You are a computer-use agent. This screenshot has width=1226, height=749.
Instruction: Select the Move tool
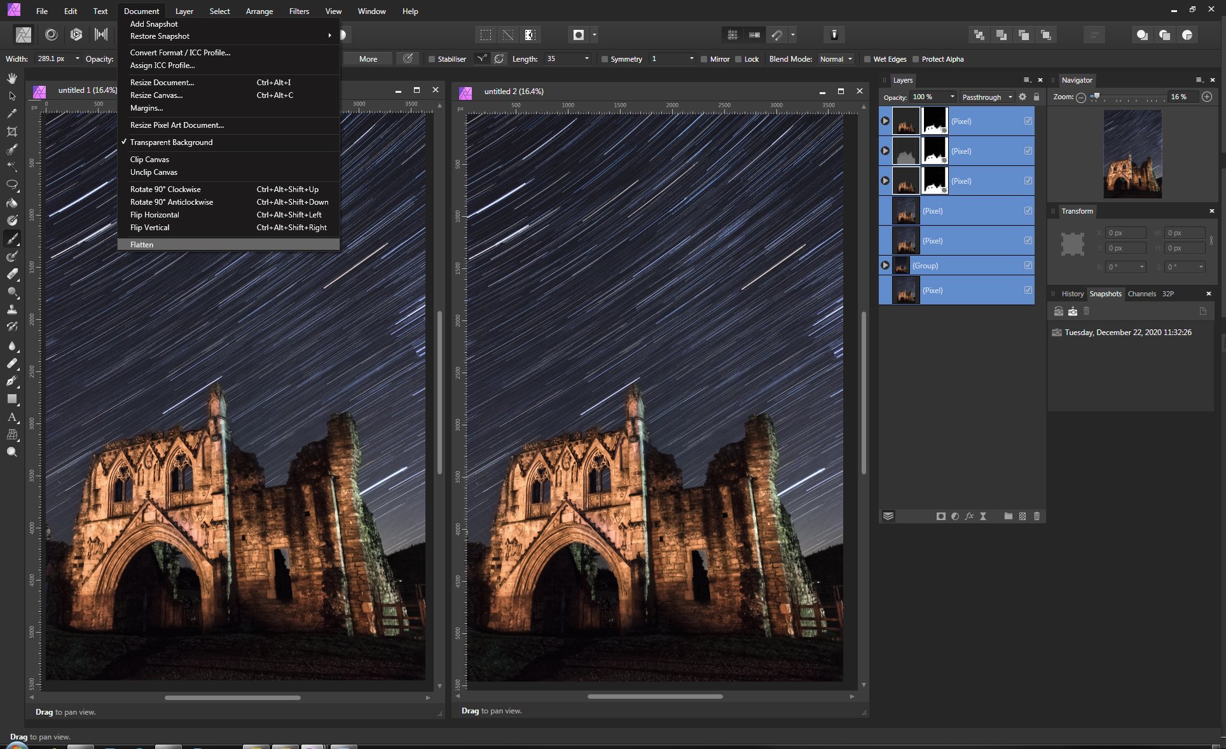11,97
